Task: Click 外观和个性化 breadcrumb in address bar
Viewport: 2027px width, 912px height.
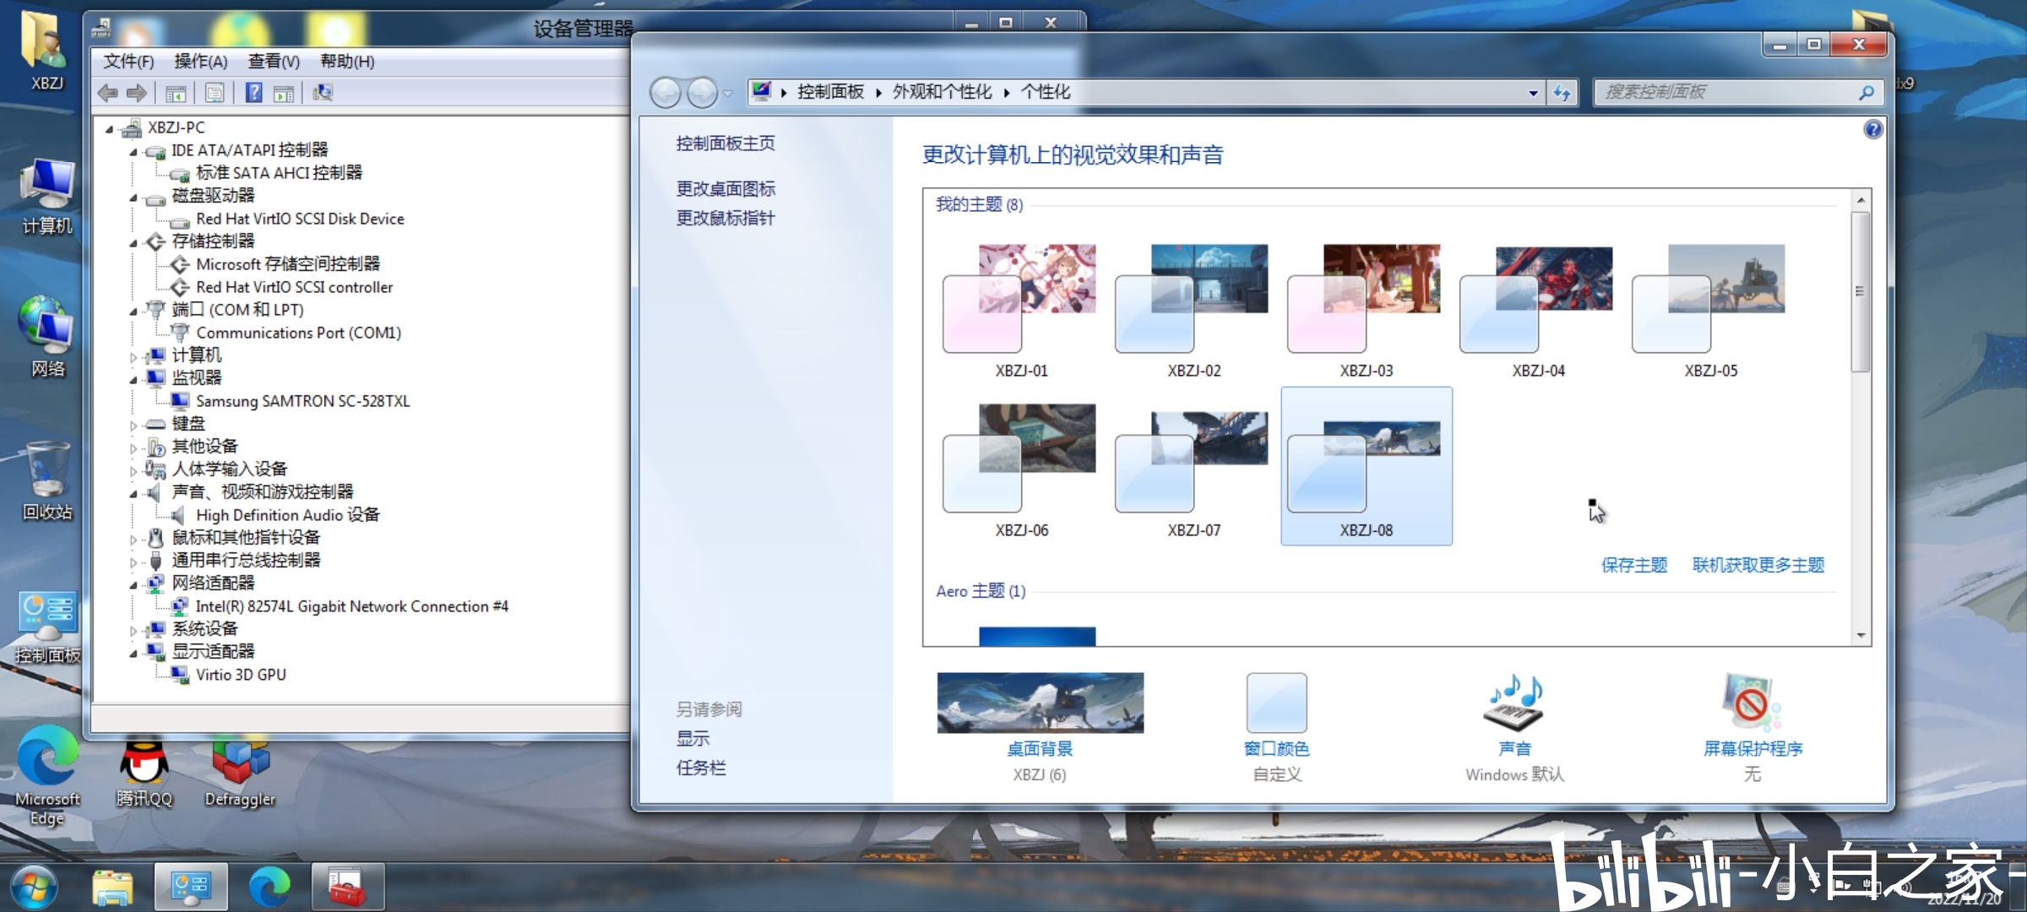Action: 942,92
